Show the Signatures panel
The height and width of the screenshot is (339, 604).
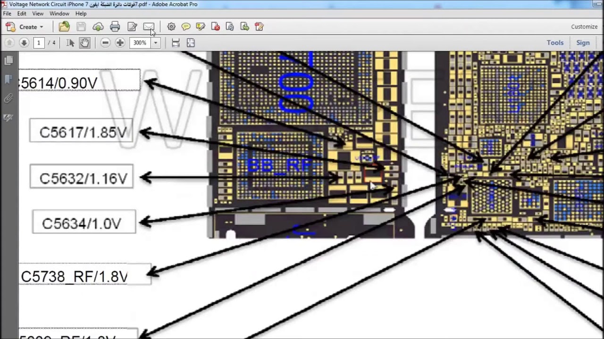tap(8, 117)
